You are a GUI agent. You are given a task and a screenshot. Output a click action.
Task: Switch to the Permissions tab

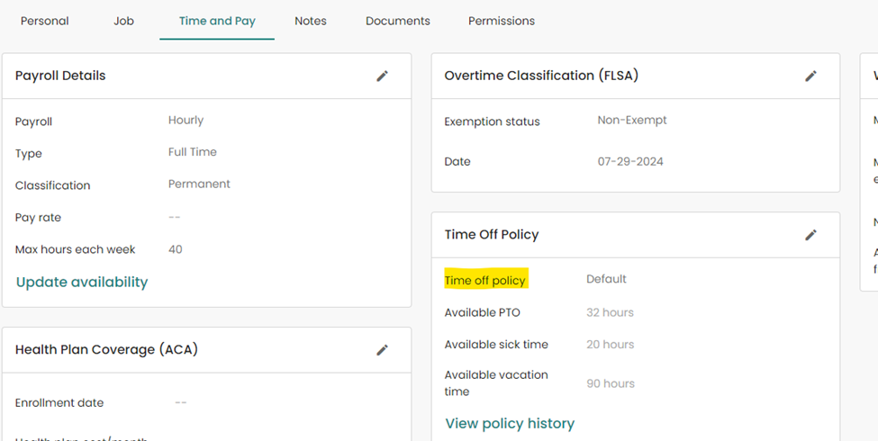point(502,21)
